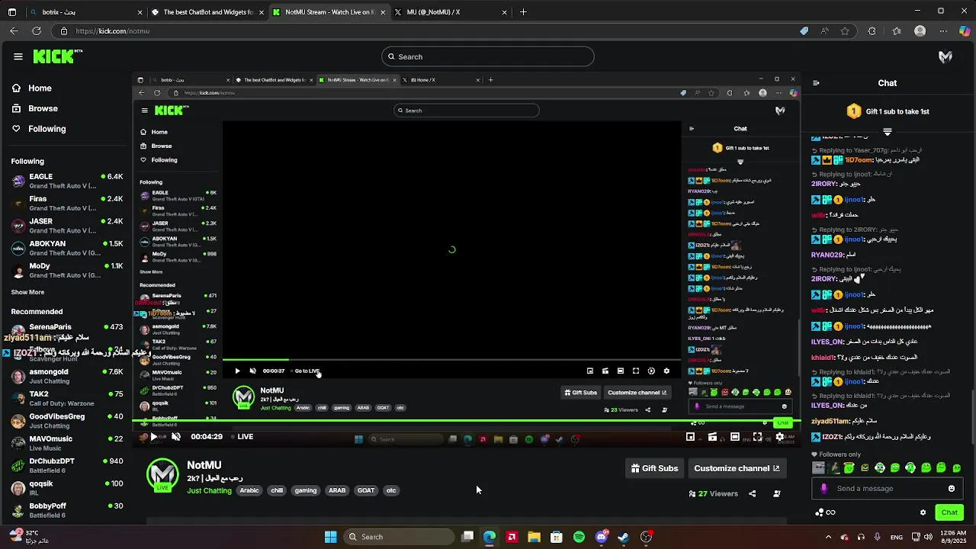This screenshot has width=976, height=549.
Task: Close the NotMU Stream tab
Action: point(383,12)
